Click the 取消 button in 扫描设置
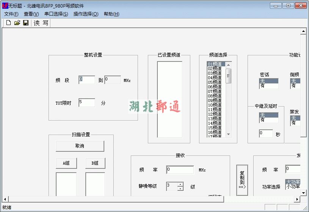The height and width of the screenshot is (212, 309). point(80,146)
